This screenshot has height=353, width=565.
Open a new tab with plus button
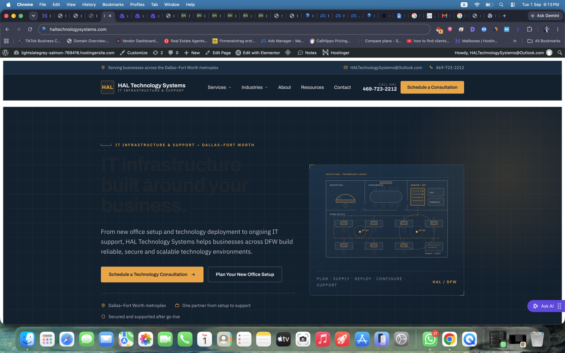pos(504,16)
